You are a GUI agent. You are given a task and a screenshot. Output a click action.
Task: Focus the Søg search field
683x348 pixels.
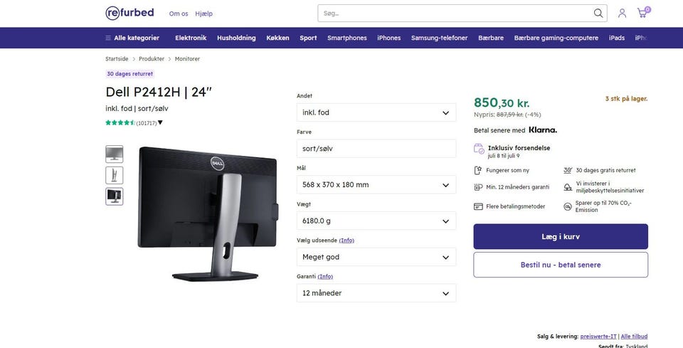(455, 13)
